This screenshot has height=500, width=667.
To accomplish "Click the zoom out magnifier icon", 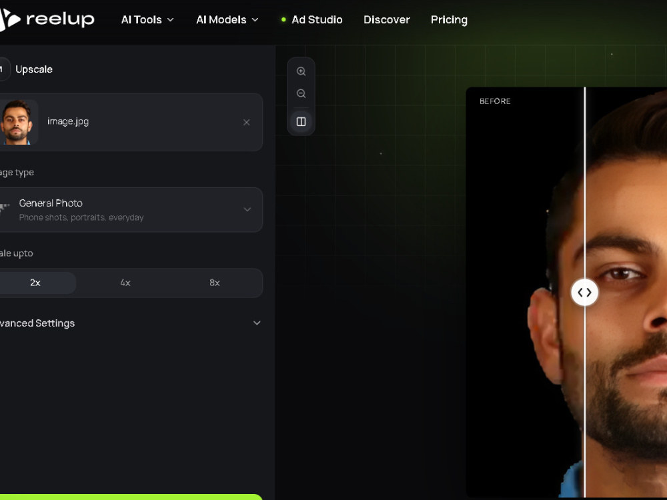I will (x=301, y=93).
